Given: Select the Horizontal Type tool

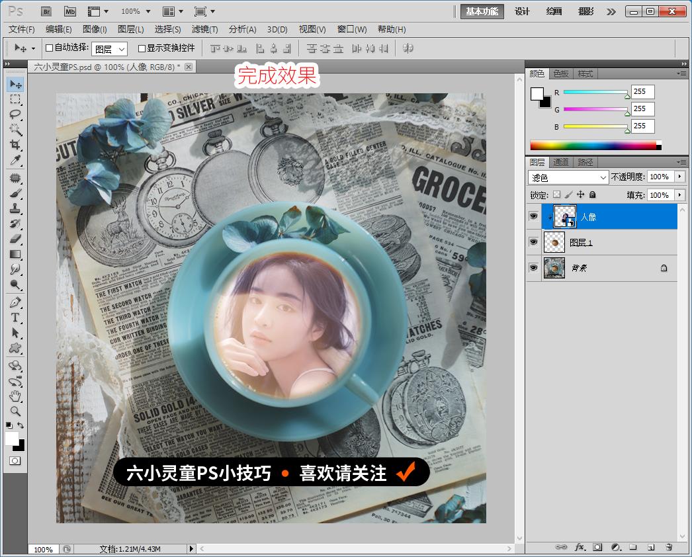Looking at the screenshot, I should point(15,318).
